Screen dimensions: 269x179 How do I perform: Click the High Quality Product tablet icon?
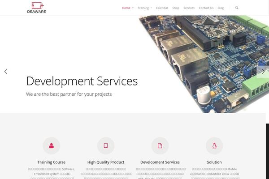pyautogui.click(x=106, y=145)
